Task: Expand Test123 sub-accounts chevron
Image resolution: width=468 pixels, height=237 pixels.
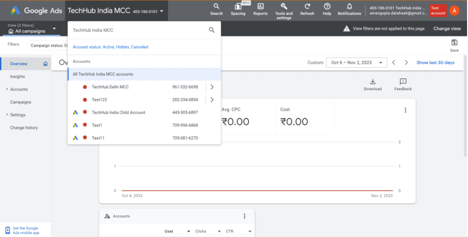Action: click(212, 100)
